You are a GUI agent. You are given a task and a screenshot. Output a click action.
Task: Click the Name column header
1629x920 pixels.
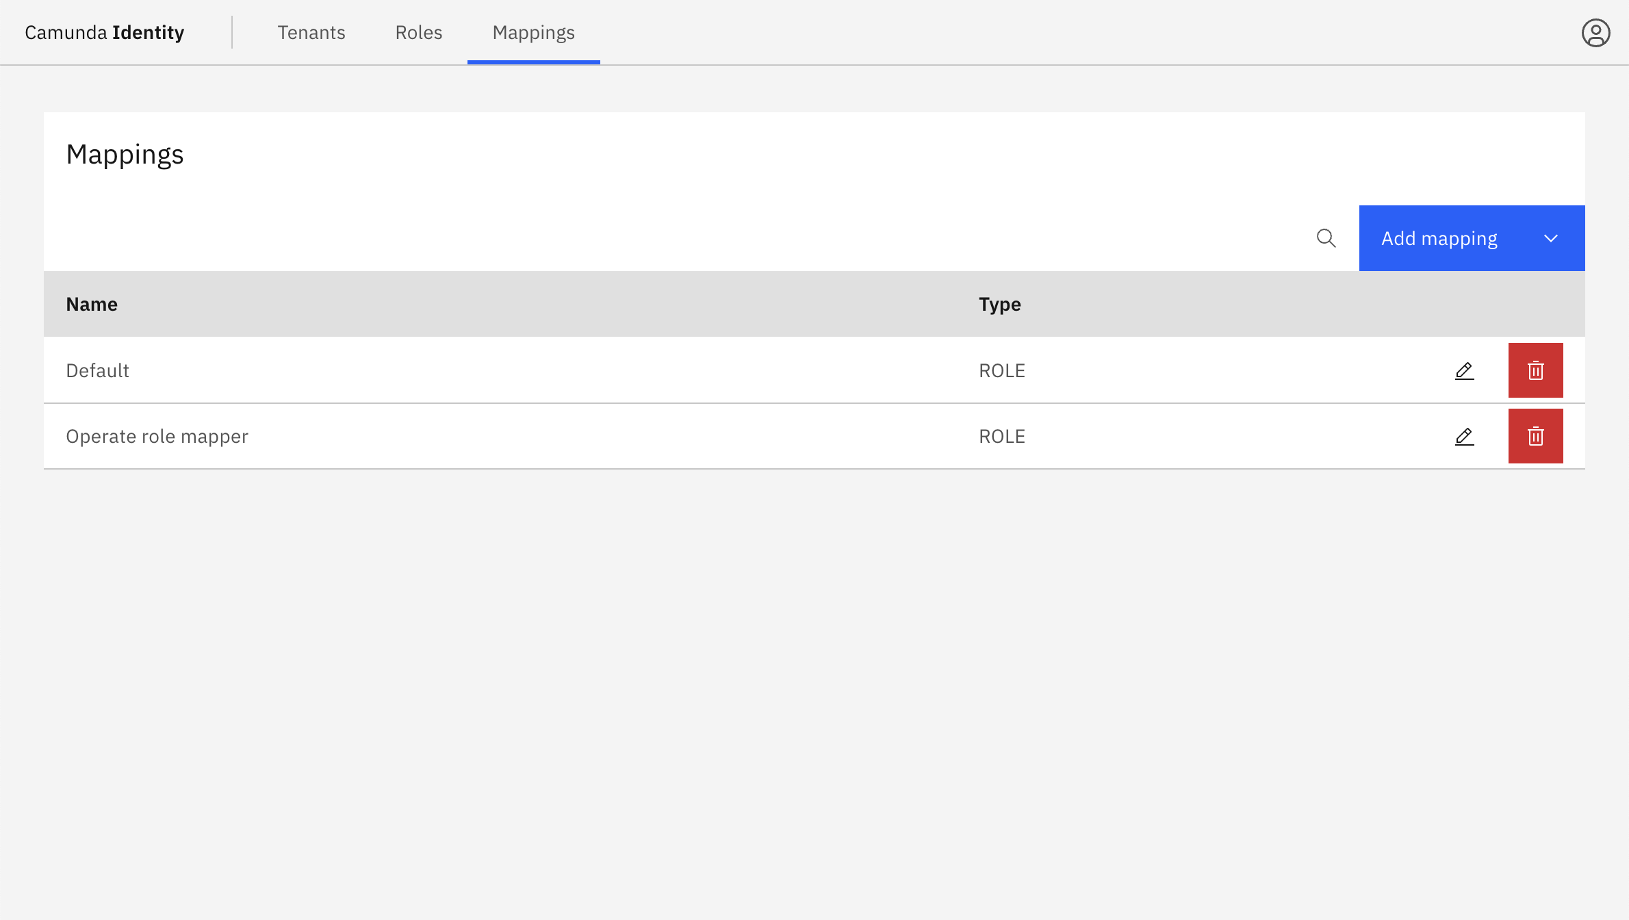click(92, 304)
